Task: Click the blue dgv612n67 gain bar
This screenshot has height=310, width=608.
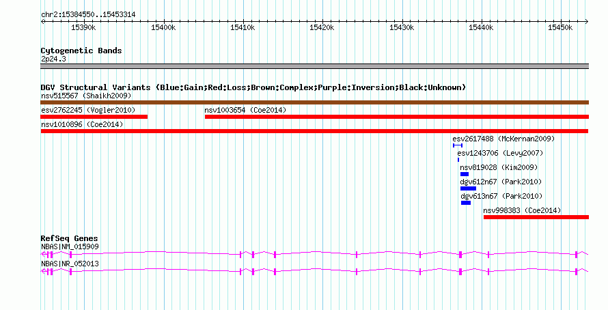Action: [468, 188]
